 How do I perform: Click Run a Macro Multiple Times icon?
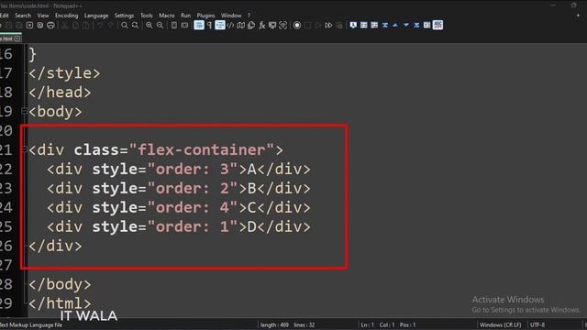[328, 25]
